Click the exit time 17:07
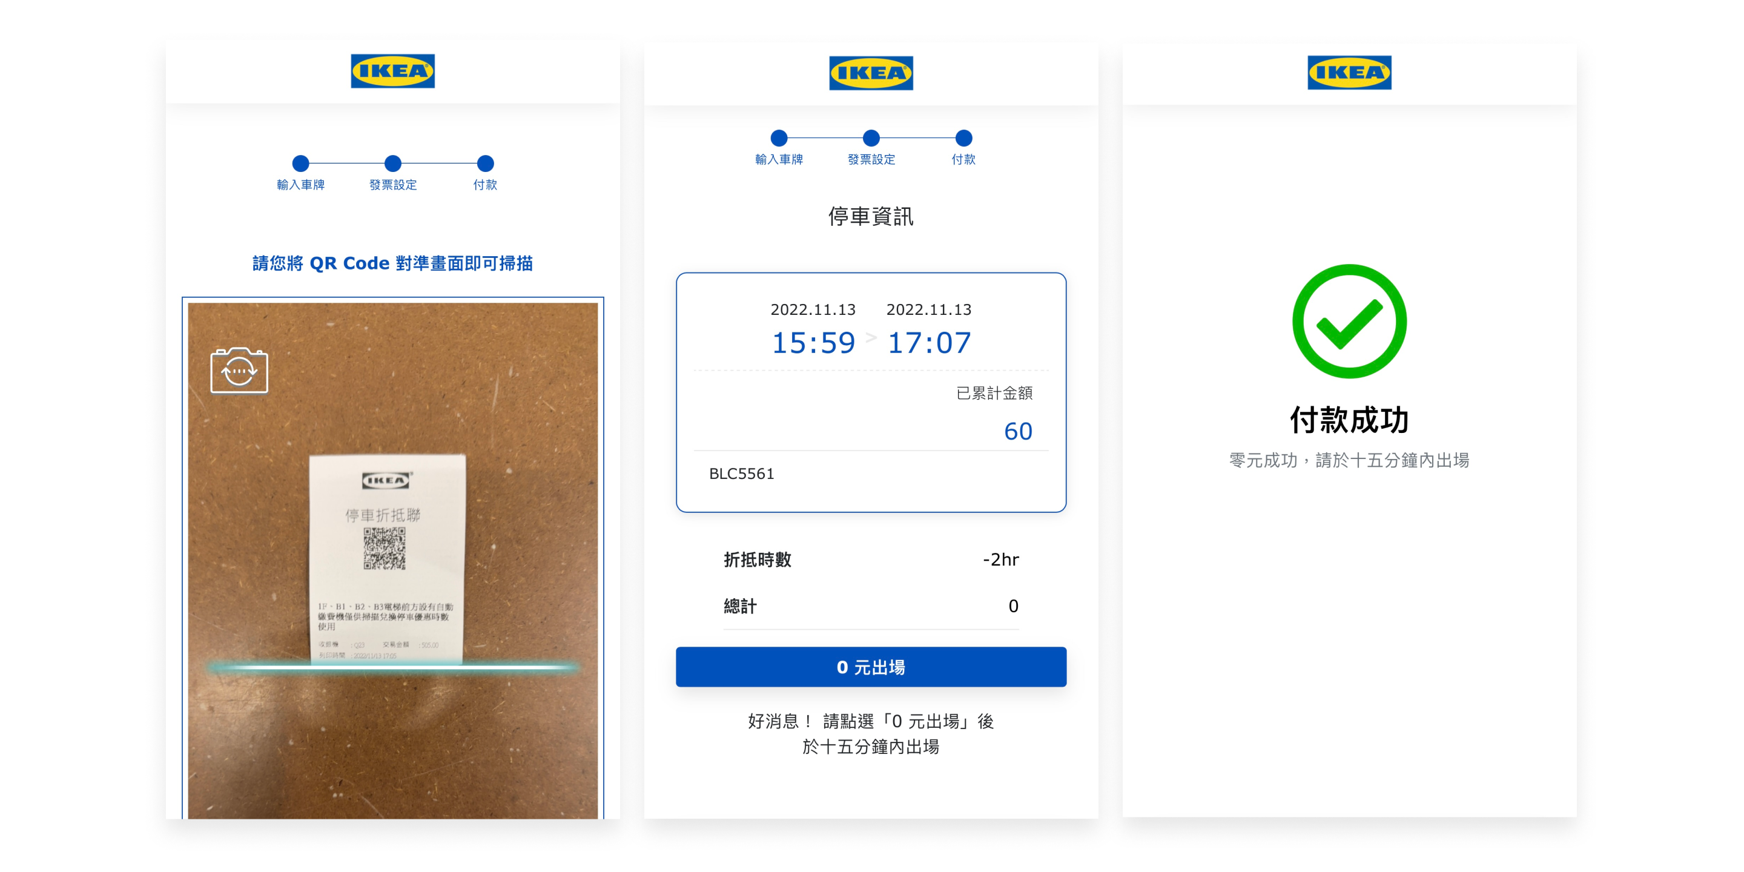Image resolution: width=1744 pixels, height=872 pixels. pyautogui.click(x=929, y=343)
